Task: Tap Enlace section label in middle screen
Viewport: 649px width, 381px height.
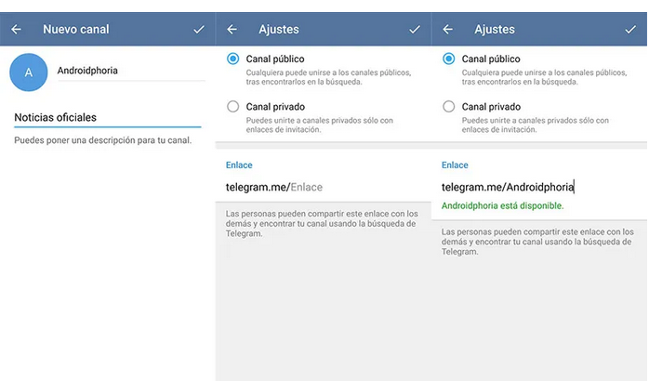Action: pyautogui.click(x=239, y=164)
